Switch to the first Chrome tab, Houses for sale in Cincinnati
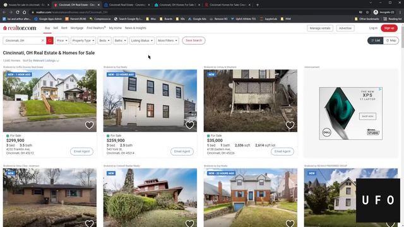Screen dimensions: 404x227 [x=26, y=5]
